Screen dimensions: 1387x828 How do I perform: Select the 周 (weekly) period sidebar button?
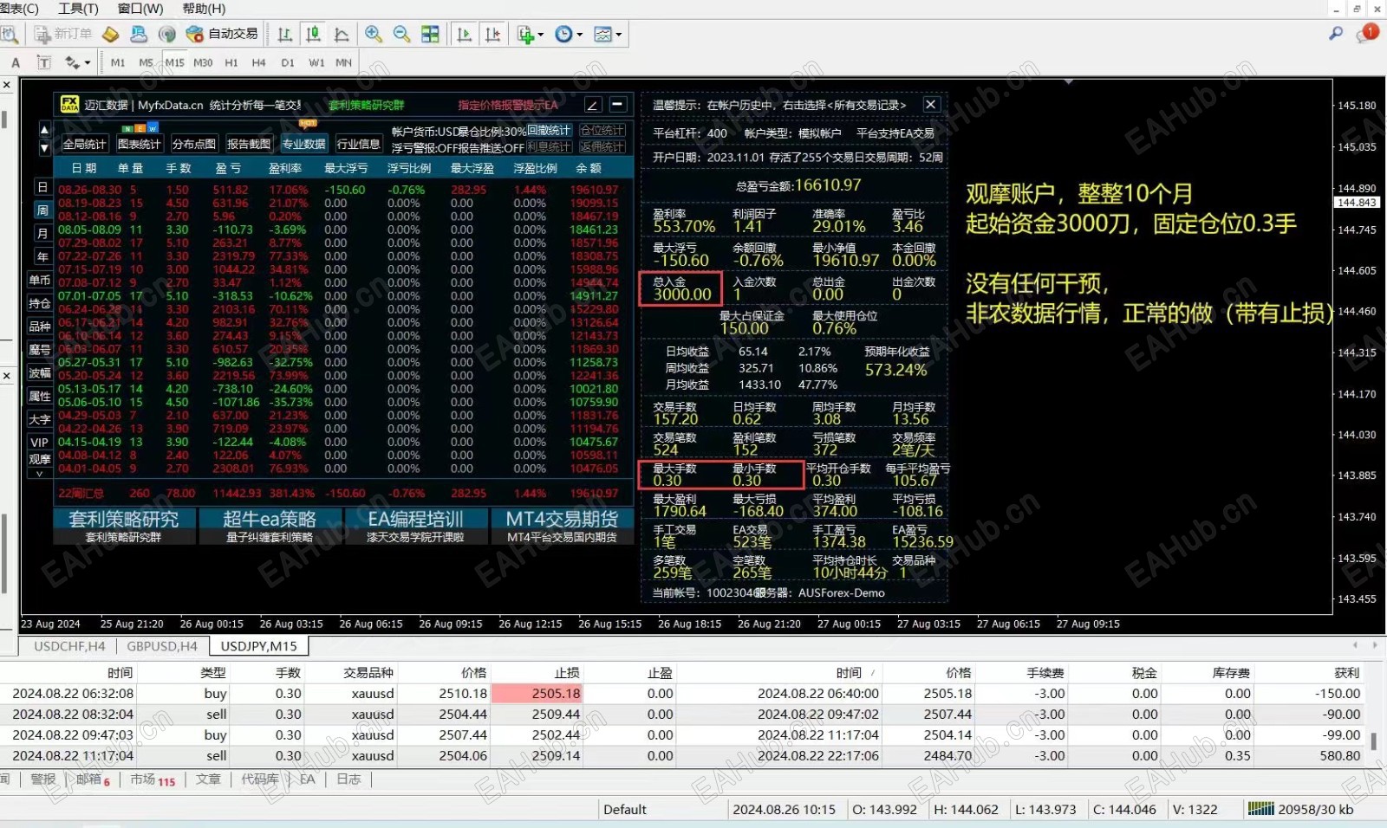click(42, 210)
